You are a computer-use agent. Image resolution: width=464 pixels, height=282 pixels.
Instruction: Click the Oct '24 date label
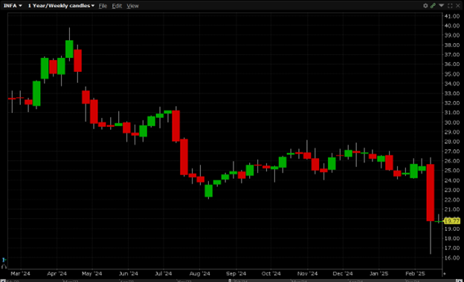coord(271,273)
